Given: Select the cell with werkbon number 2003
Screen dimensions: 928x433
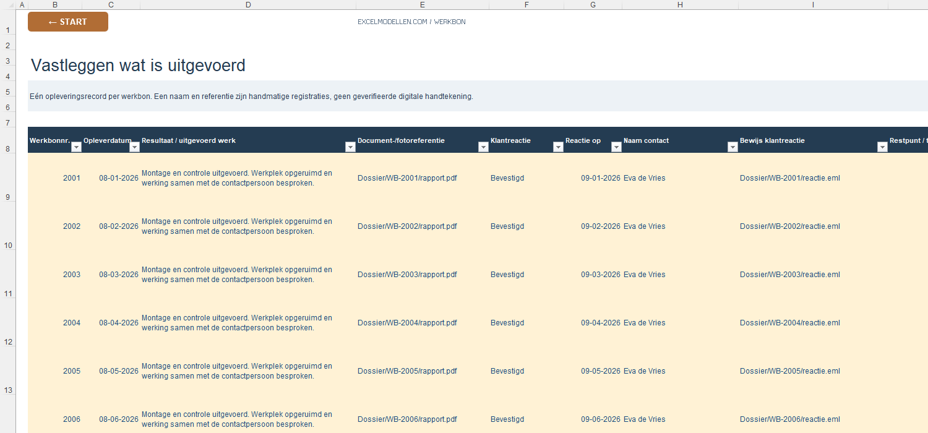Looking at the screenshot, I should pos(55,275).
